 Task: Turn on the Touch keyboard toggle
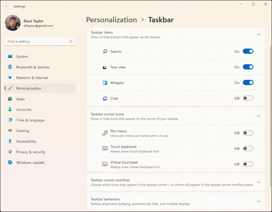(x=248, y=149)
